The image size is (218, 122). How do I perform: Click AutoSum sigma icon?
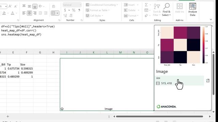pos(146,5)
